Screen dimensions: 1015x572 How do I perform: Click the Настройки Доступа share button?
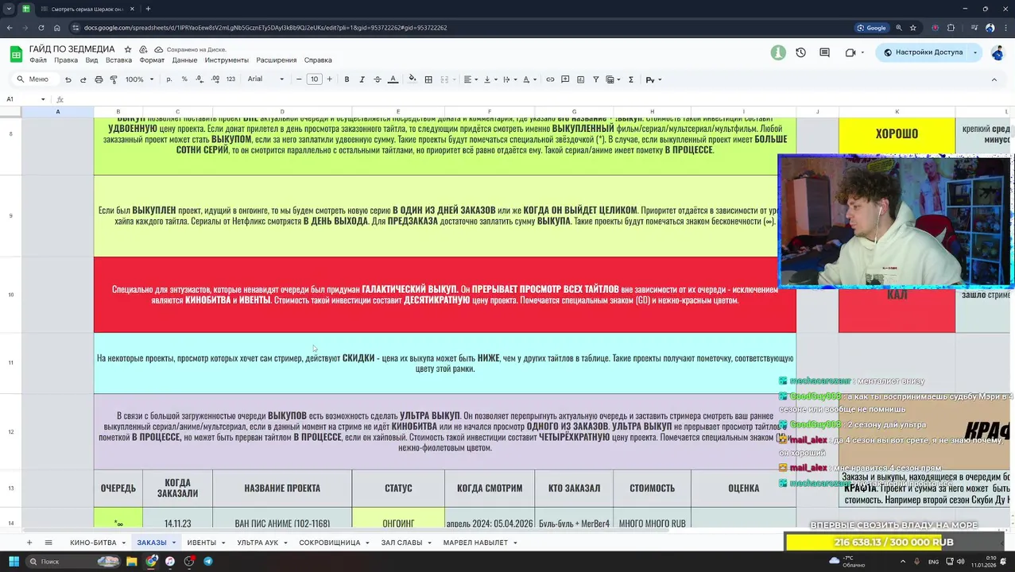[x=922, y=52]
